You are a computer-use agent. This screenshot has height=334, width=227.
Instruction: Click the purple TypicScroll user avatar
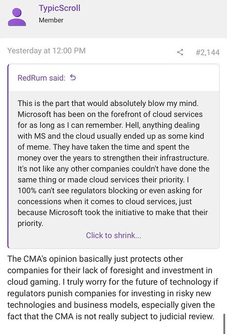coord(17,17)
